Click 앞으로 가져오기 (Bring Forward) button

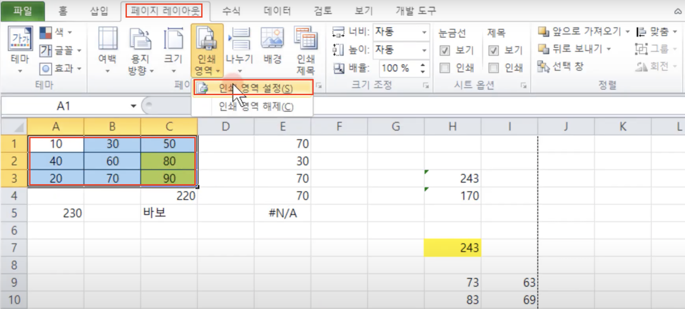580,32
